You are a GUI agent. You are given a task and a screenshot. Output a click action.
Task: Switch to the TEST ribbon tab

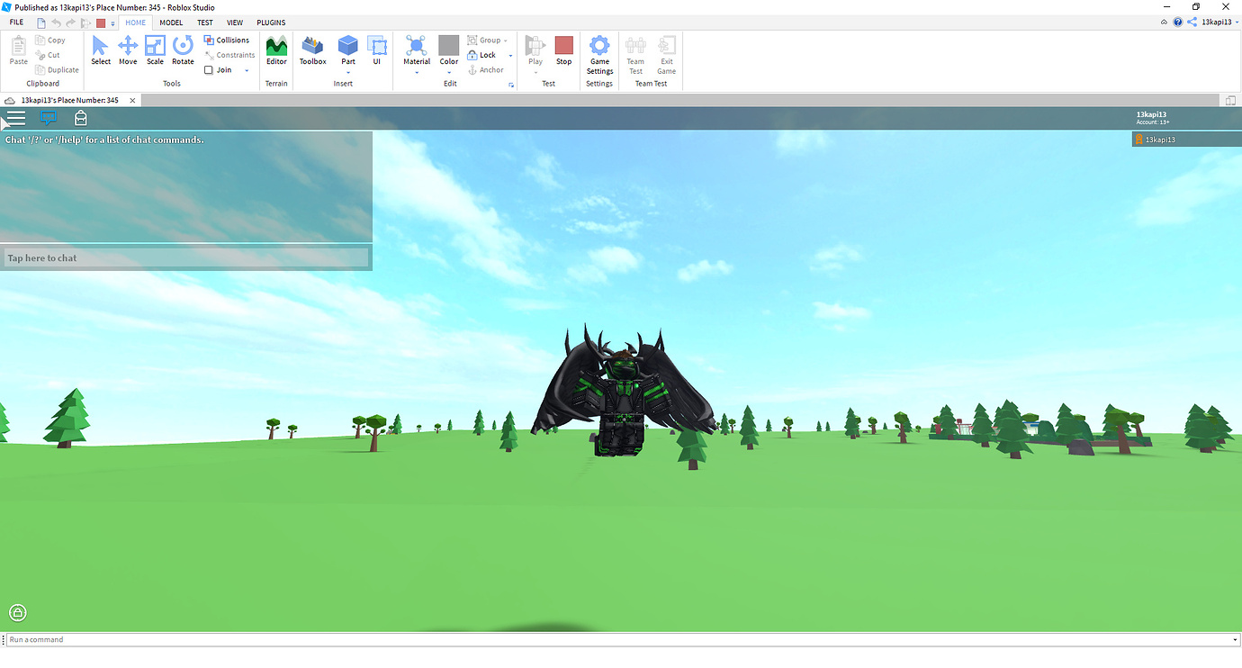pos(205,23)
